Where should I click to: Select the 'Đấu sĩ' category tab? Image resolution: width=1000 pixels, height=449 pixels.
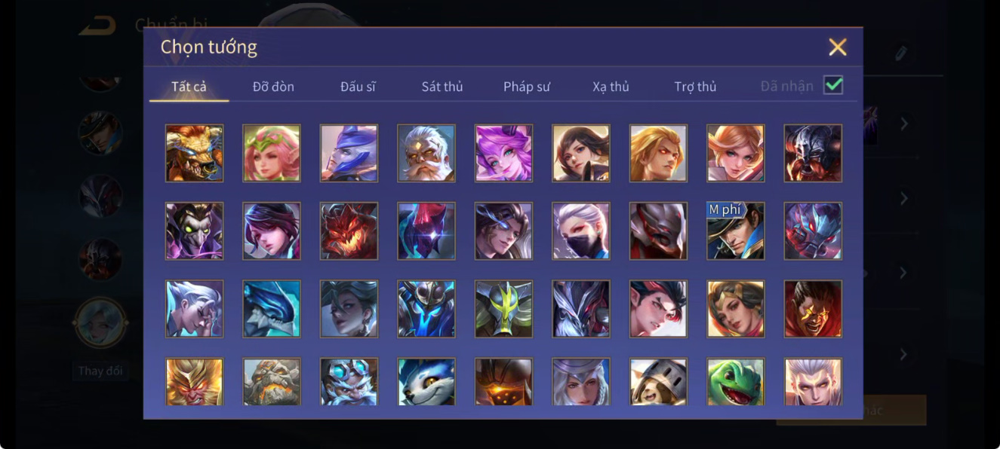coord(358,87)
